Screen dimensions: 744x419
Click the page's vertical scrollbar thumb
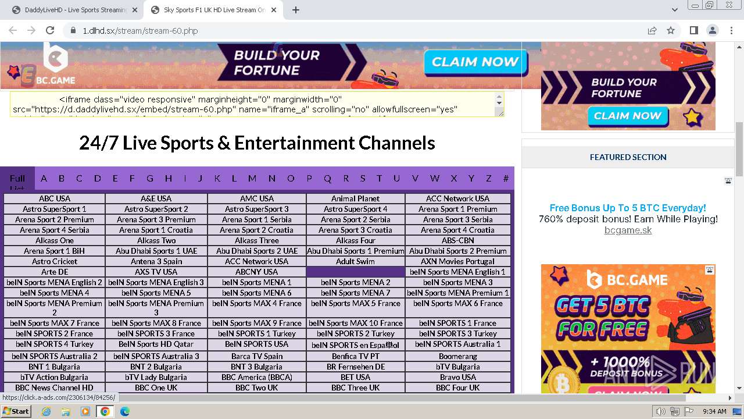point(739,149)
